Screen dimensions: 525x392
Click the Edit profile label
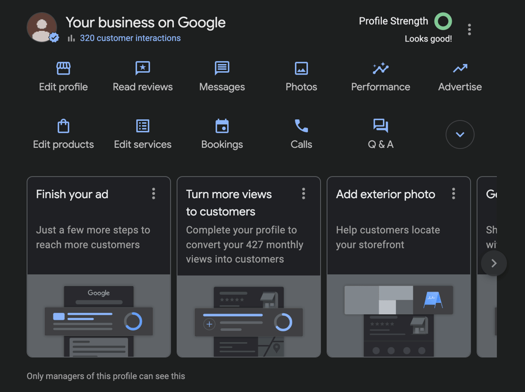(63, 87)
